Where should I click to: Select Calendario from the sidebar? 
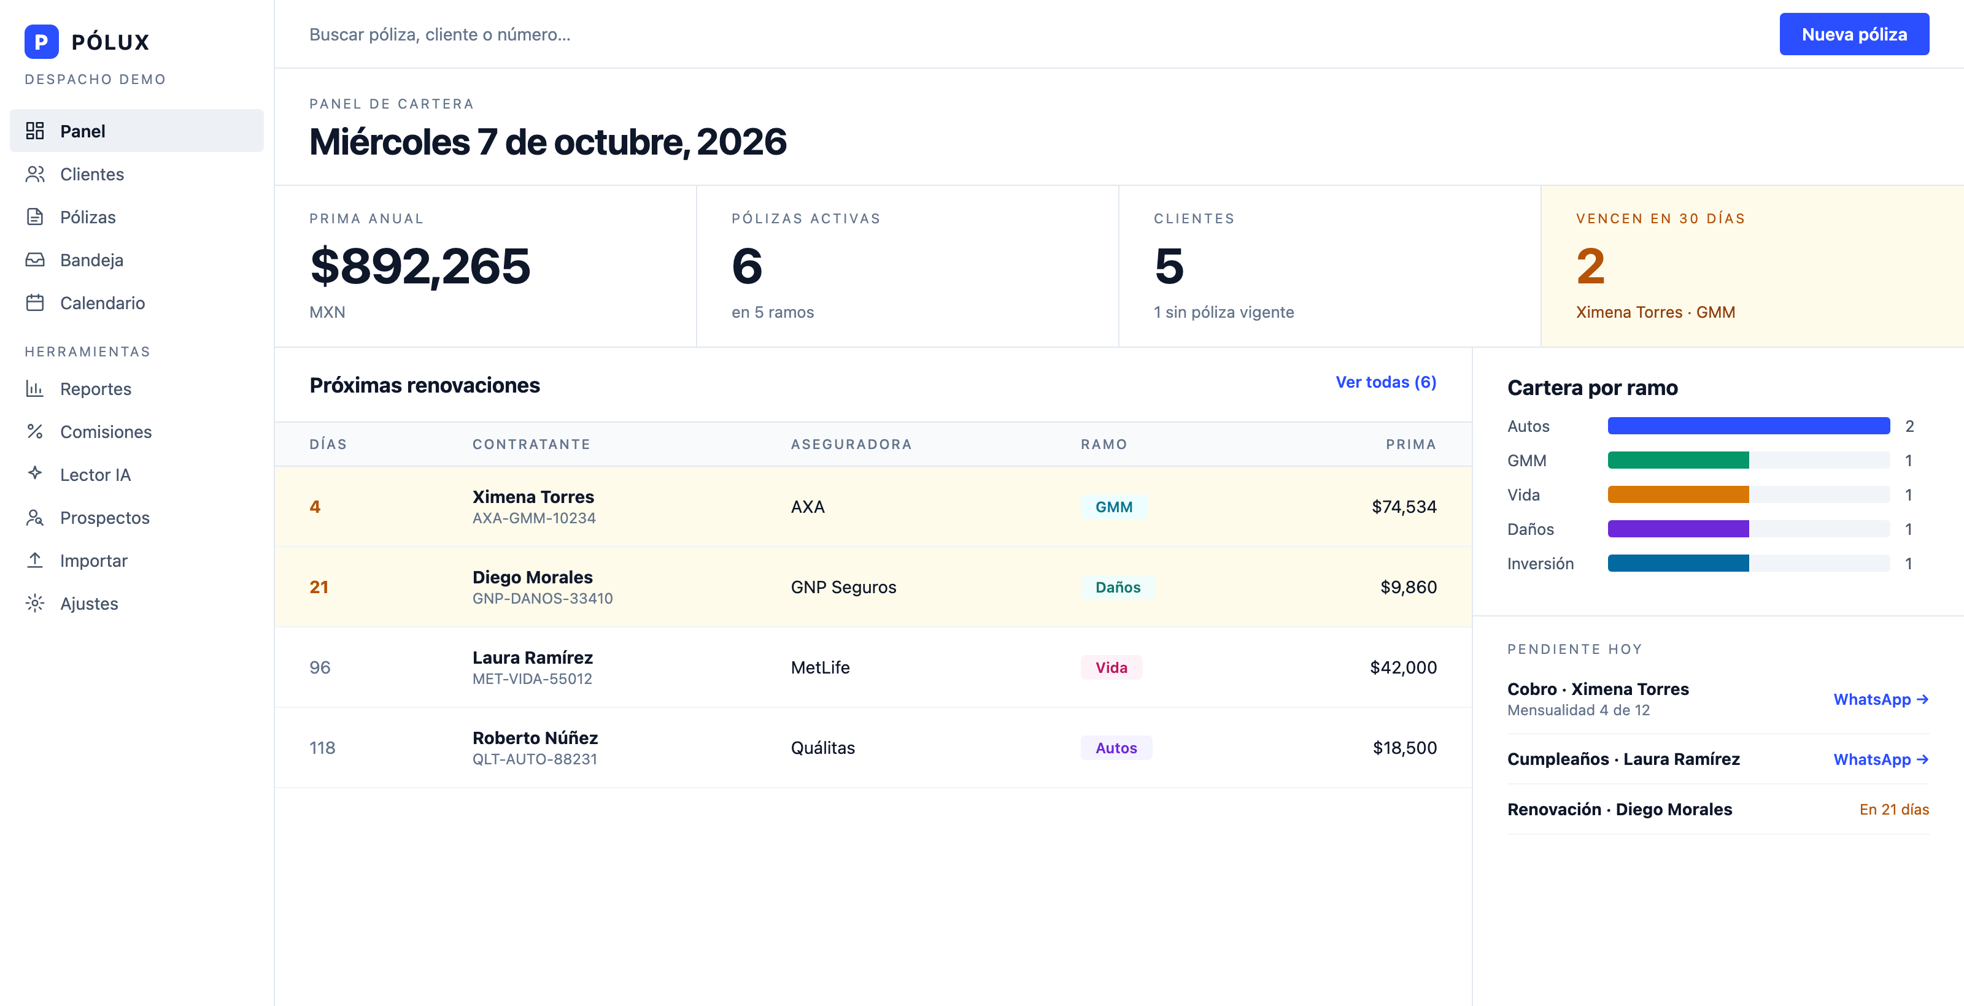pyautogui.click(x=136, y=303)
